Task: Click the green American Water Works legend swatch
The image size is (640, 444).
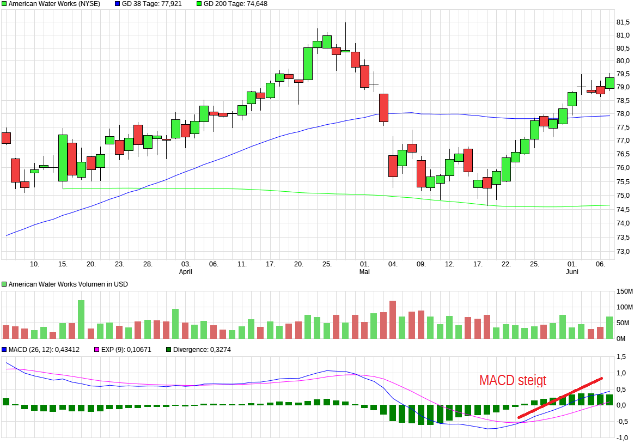Action: pyautogui.click(x=4, y=4)
